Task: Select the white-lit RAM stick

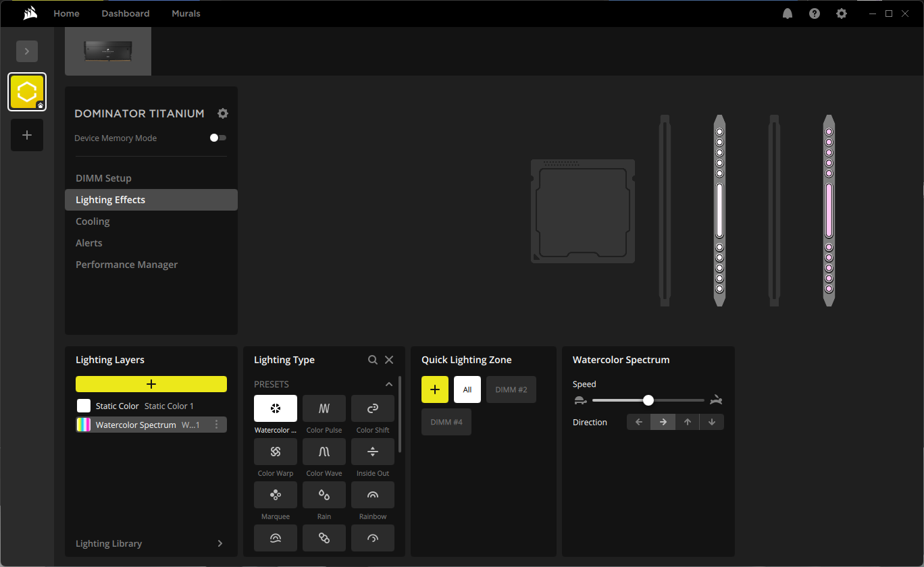Action: click(x=719, y=211)
